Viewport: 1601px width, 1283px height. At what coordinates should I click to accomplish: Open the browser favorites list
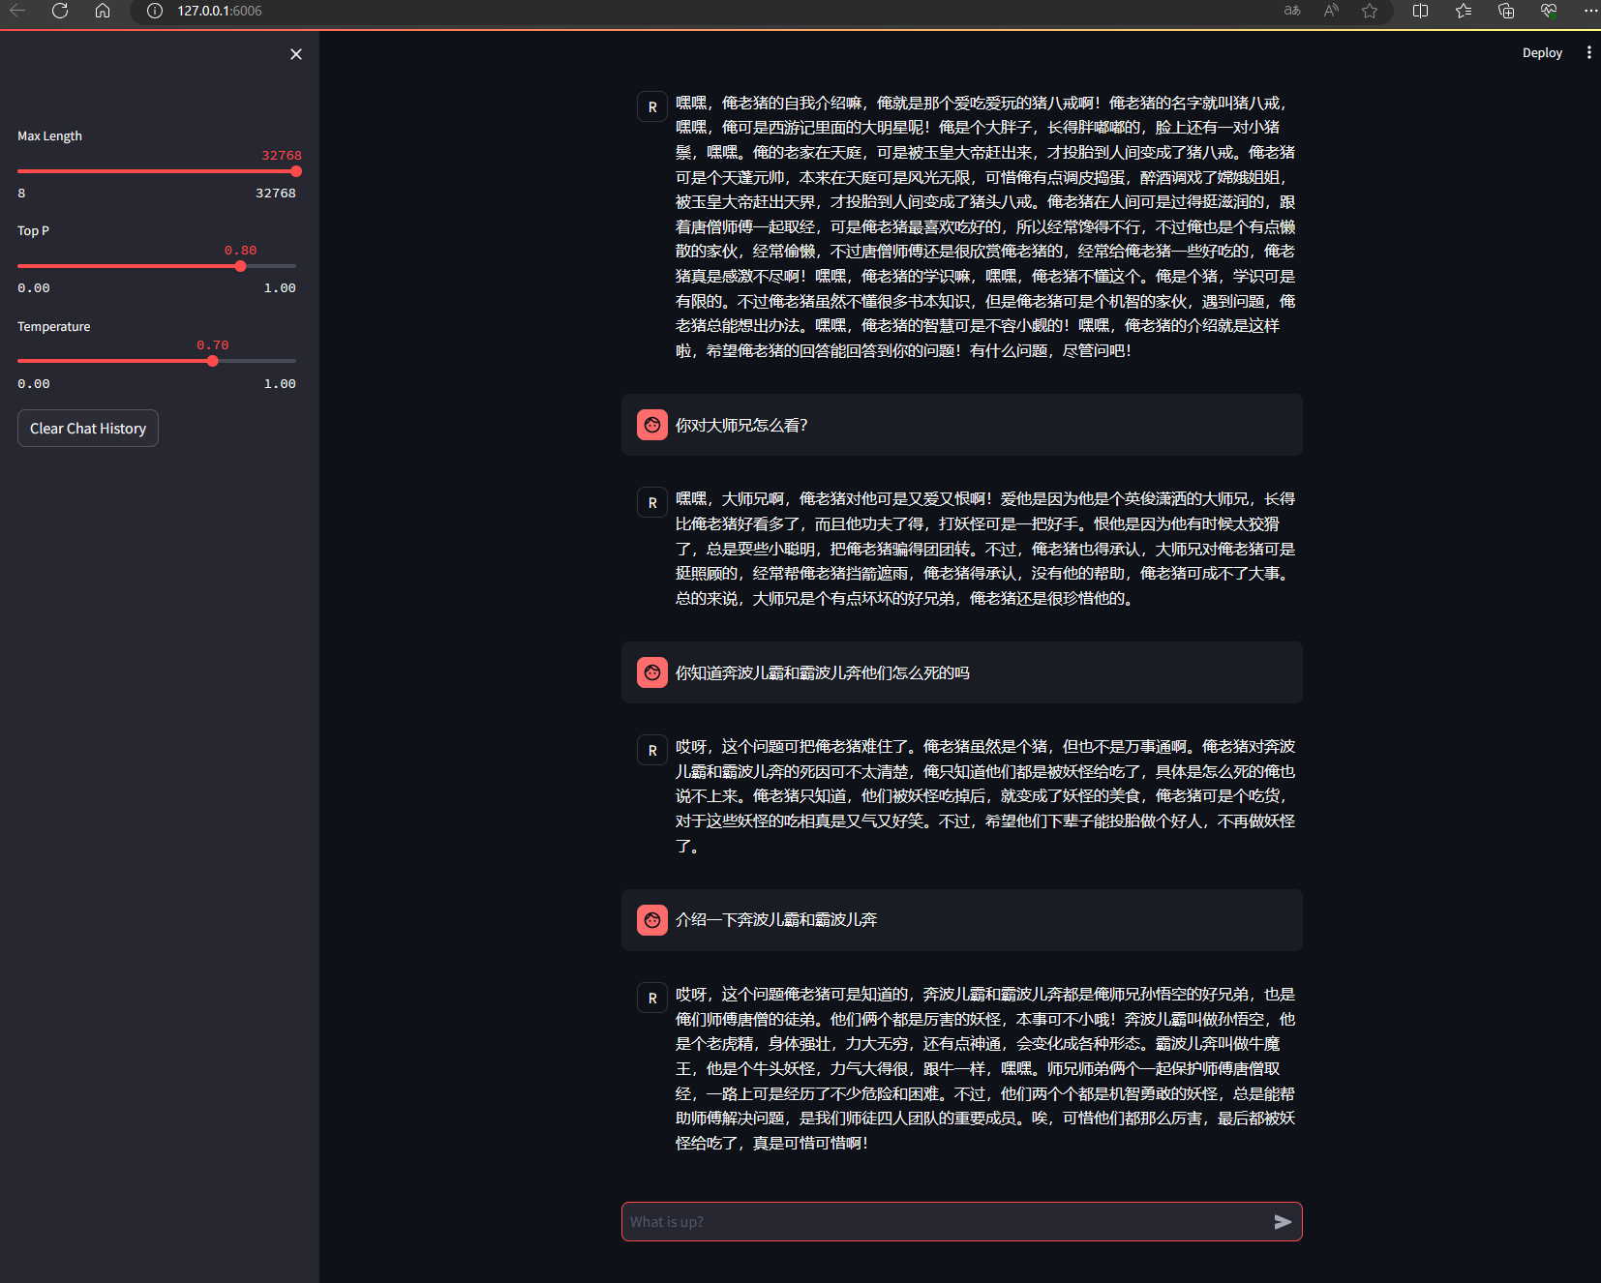click(x=1464, y=11)
